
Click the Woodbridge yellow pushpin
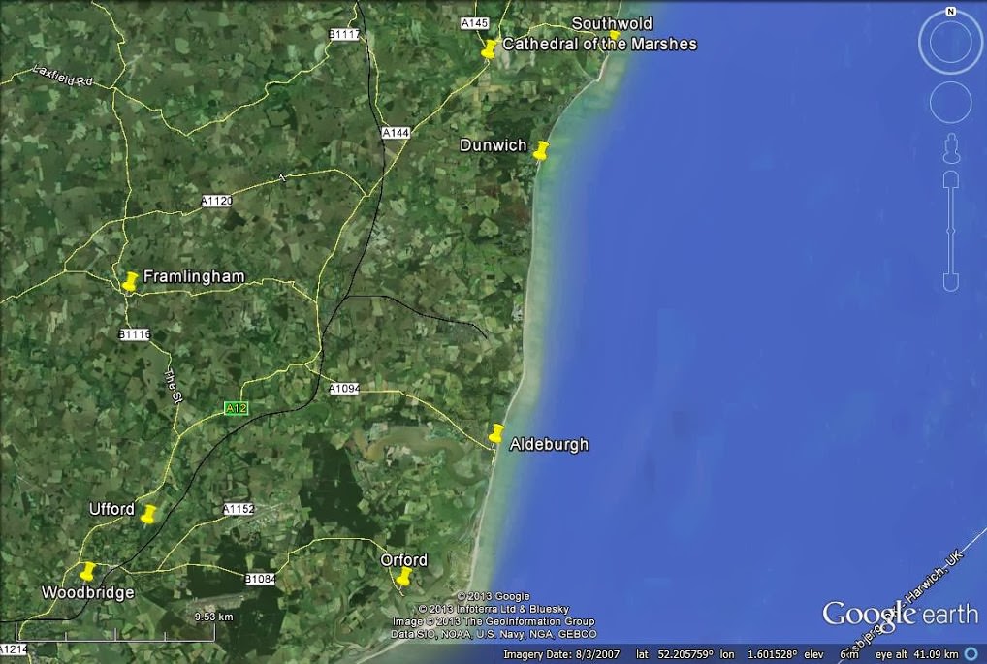click(x=87, y=572)
